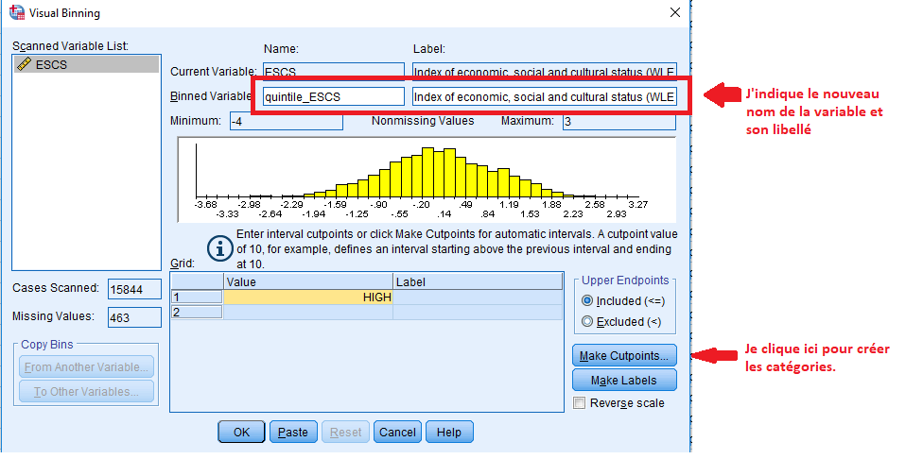This screenshot has width=906, height=459.
Task: Click the Binned Variable label field
Action: tap(544, 97)
